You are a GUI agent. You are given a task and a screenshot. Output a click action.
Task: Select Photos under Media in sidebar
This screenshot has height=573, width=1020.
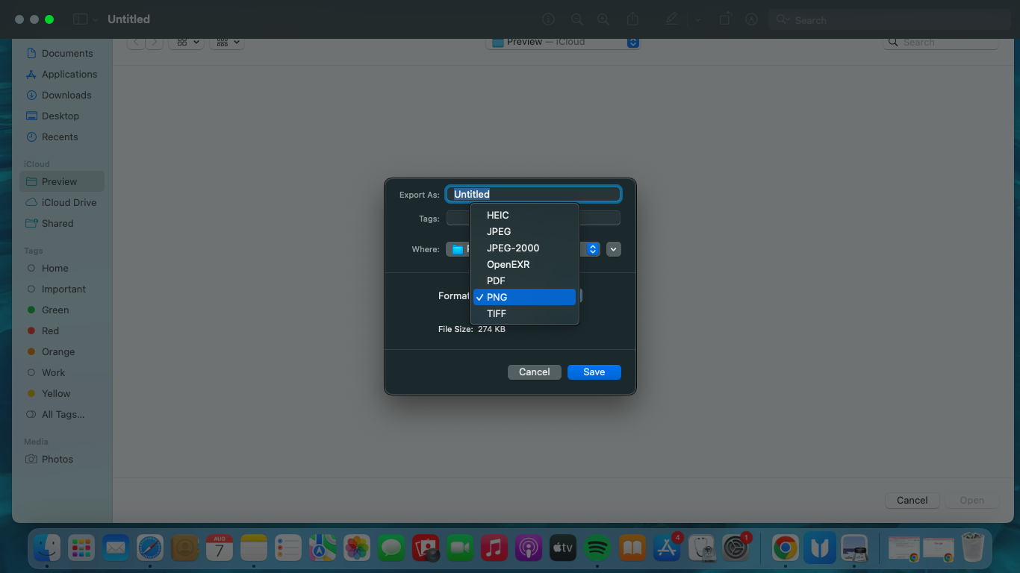coord(61,460)
